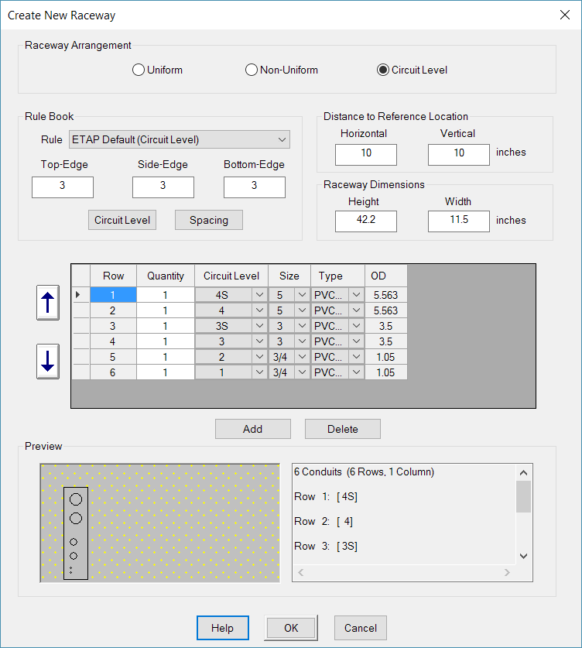
Task: Click the Horizontal distance input field
Action: point(366,153)
